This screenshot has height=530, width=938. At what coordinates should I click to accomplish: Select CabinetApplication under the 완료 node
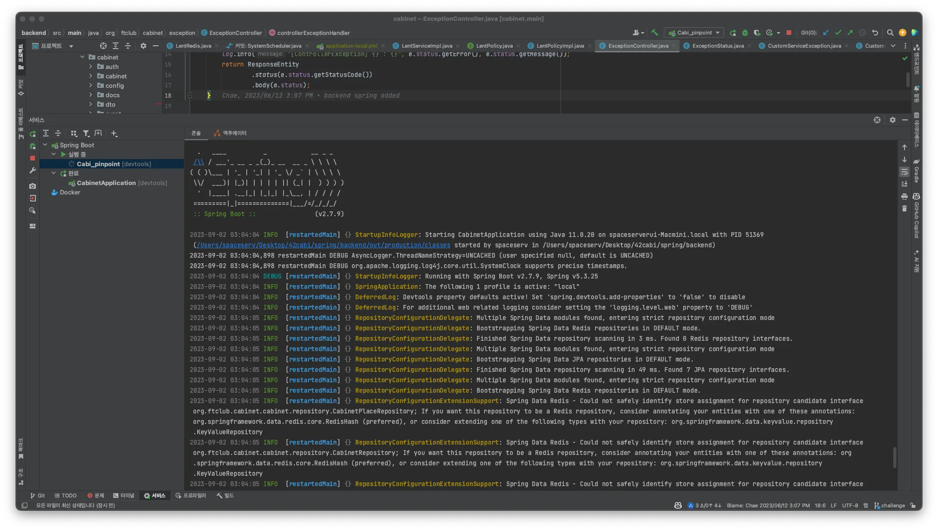tap(106, 183)
